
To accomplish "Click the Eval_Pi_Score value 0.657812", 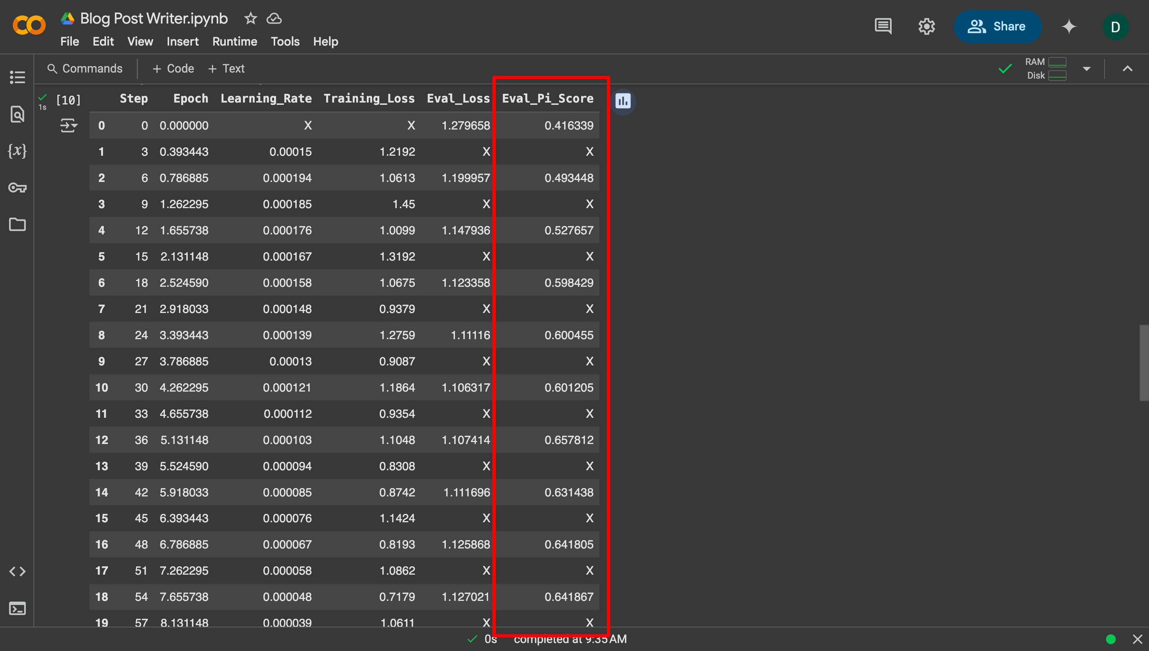I will (569, 440).
